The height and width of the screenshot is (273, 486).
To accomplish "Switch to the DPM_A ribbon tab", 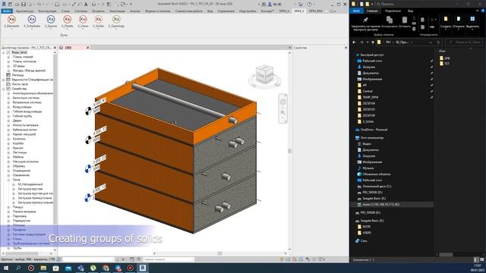I will pos(284,11).
